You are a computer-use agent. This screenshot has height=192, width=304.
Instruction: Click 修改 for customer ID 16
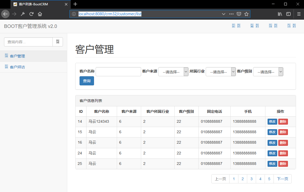[x=272, y=143]
